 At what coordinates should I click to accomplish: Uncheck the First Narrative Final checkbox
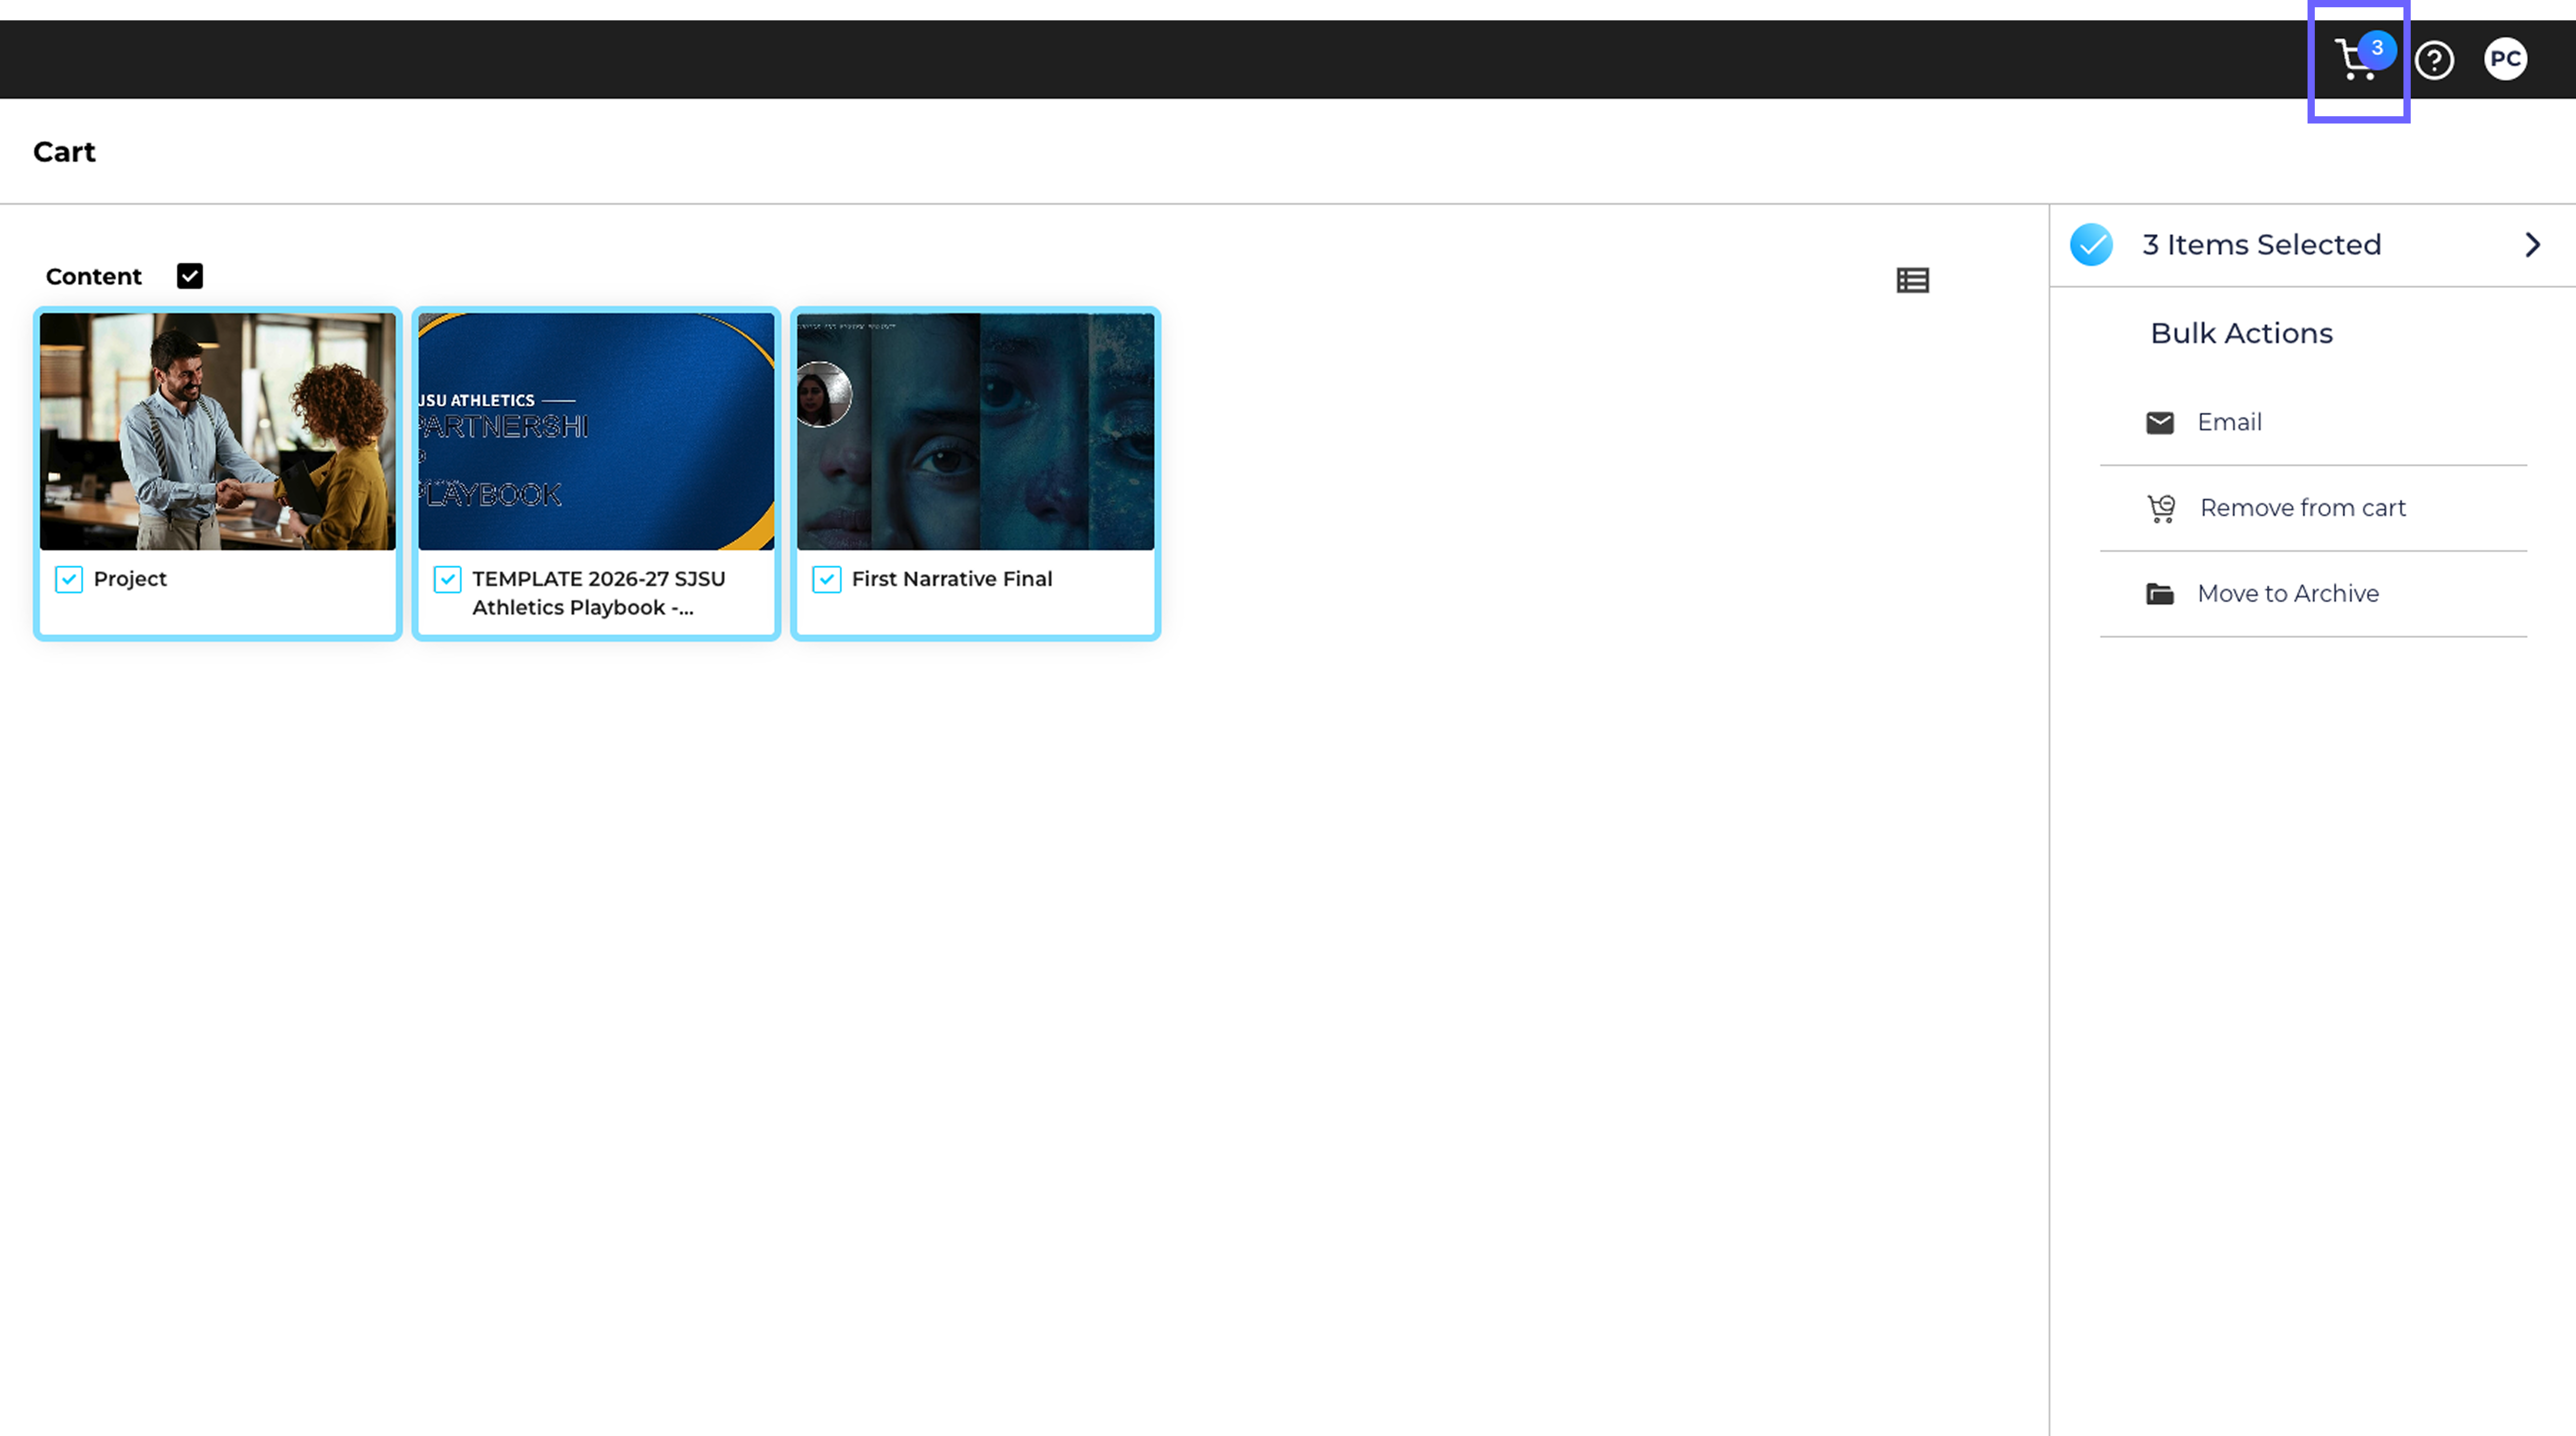point(826,579)
